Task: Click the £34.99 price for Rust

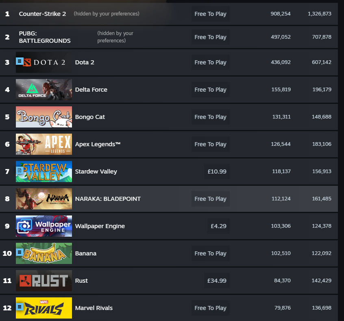Action: [x=217, y=281]
